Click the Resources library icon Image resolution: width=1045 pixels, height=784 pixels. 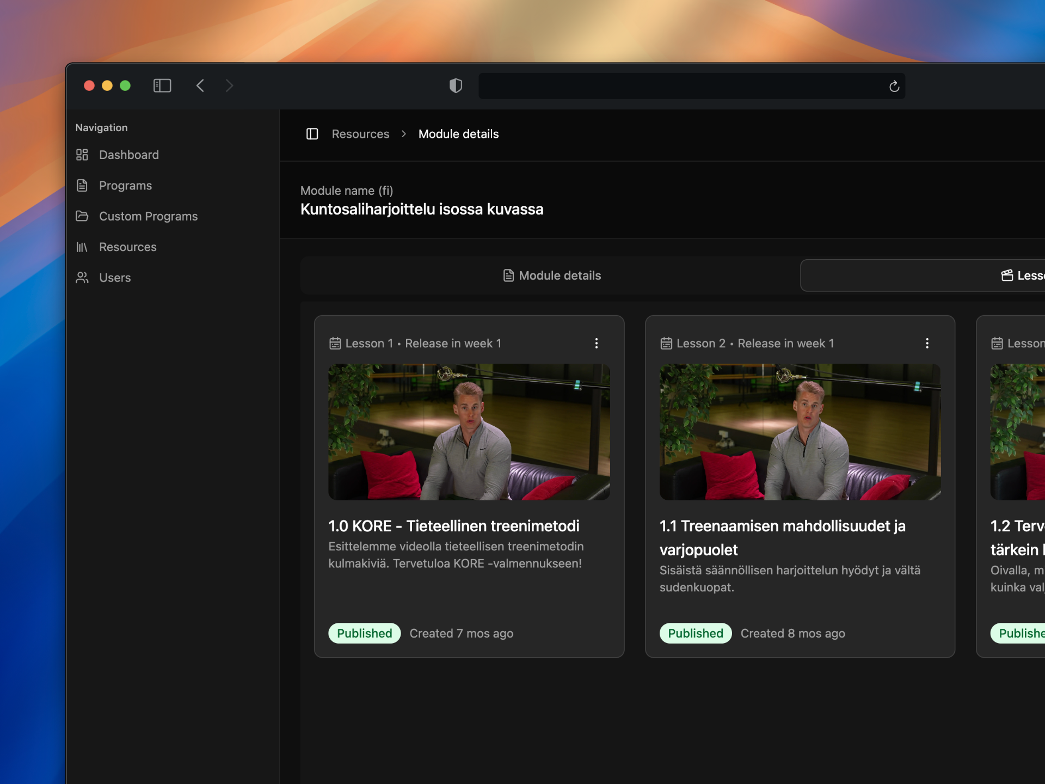click(x=82, y=247)
